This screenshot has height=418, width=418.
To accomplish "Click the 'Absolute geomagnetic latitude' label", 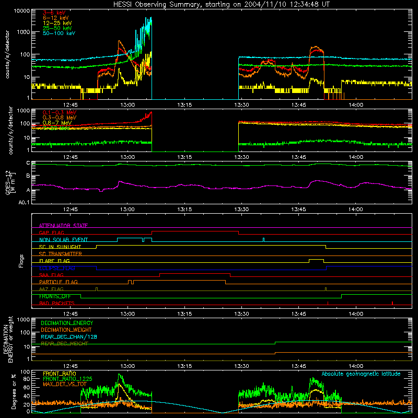I will coord(361,374).
